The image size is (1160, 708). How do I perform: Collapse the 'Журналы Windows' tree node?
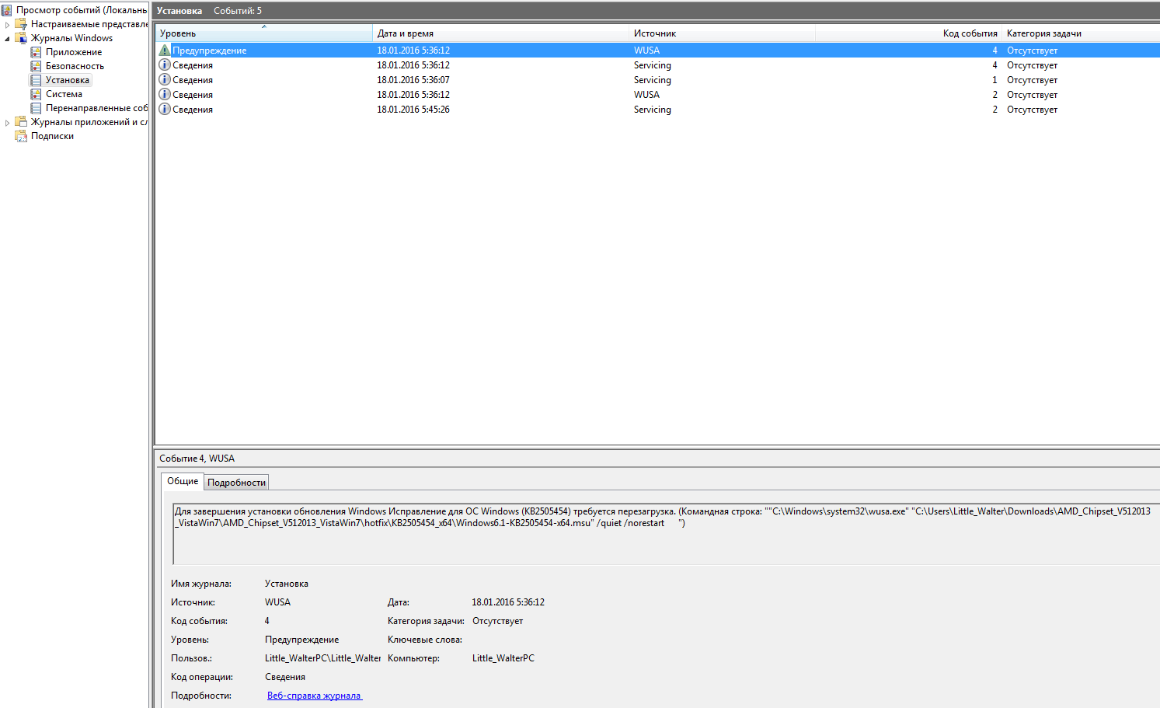pyautogui.click(x=8, y=38)
